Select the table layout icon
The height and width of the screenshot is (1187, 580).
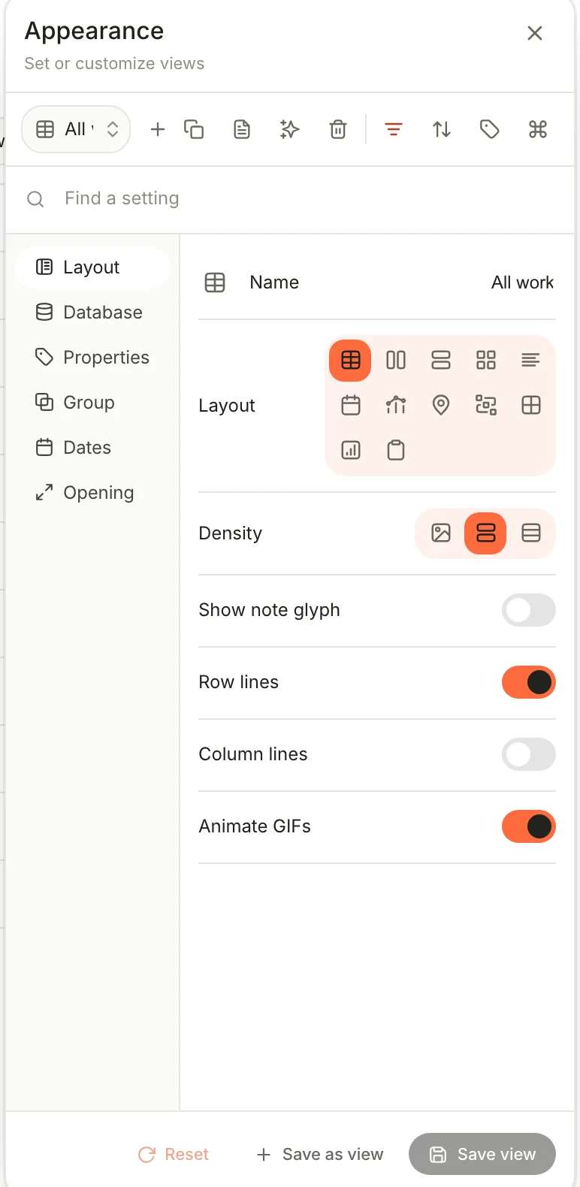point(351,361)
